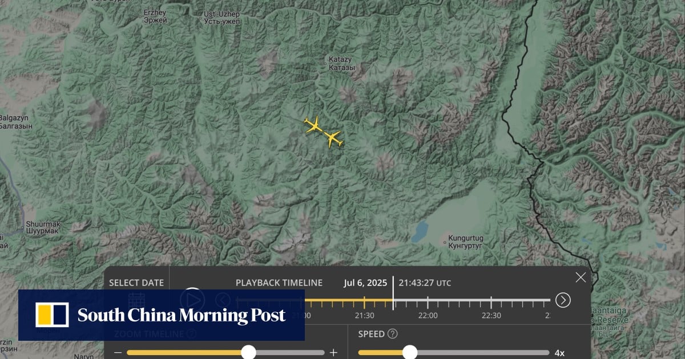This screenshot has width=685, height=359.
Task: Click the minus icon of zoom timeline slider
Action: [x=118, y=353]
